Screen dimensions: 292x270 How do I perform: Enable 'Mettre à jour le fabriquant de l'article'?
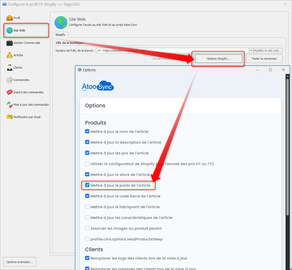87,207
